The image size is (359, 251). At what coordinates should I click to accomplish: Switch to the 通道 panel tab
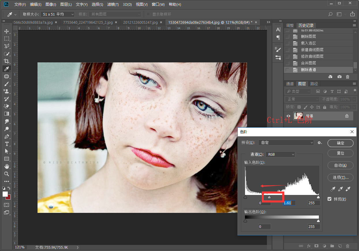pos(290,84)
